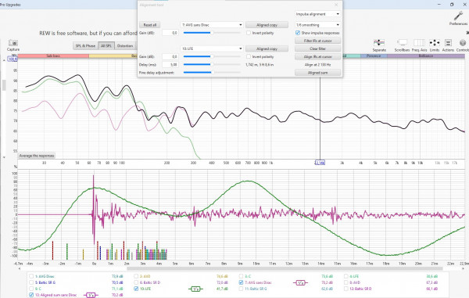Click the 3: AVG legend entry checkbox

point(136,276)
